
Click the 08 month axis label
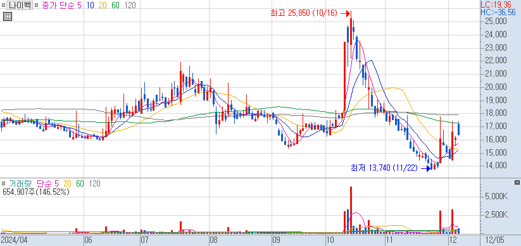pos(213,240)
